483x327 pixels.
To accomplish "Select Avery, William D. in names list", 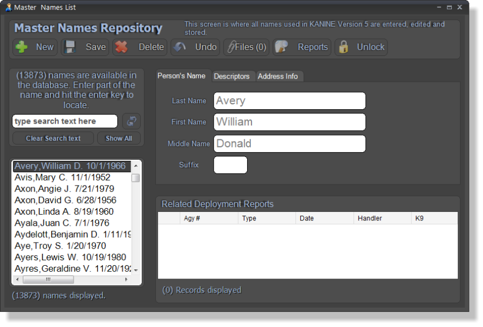I will pos(72,166).
